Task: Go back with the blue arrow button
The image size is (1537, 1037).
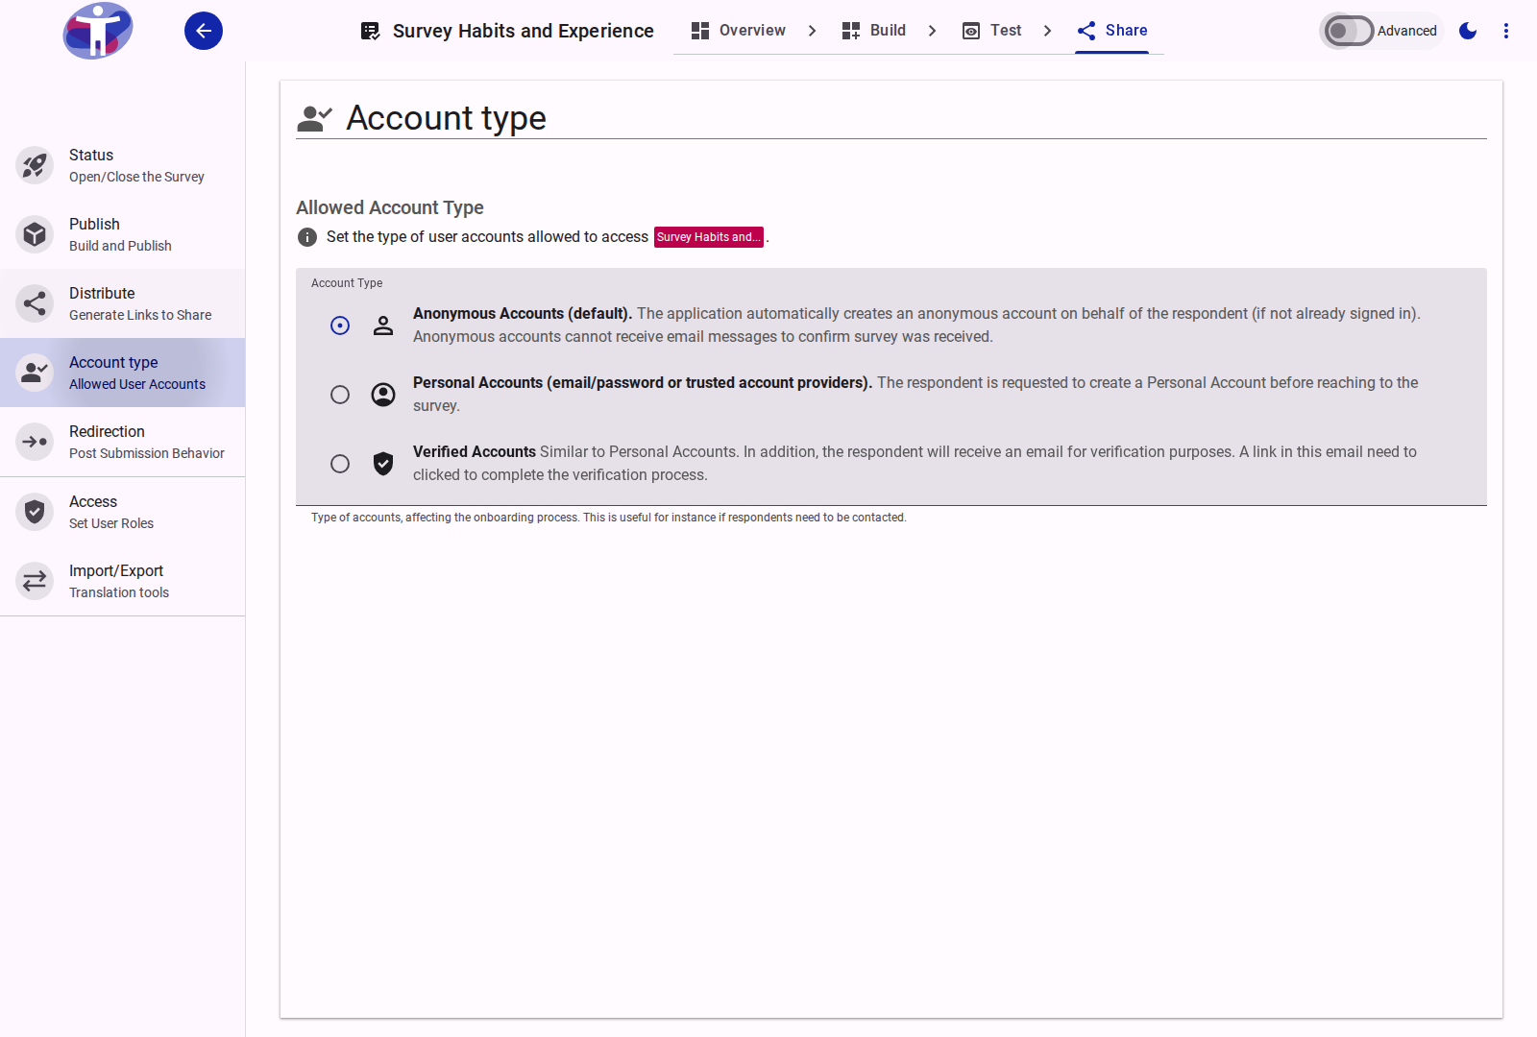Action: 204,31
